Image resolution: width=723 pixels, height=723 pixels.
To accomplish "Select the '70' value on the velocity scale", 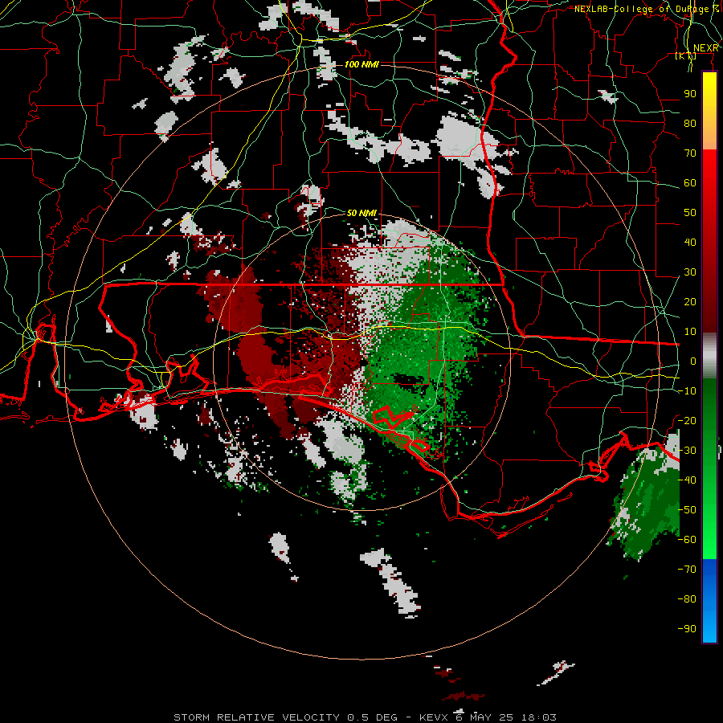I will [x=690, y=153].
